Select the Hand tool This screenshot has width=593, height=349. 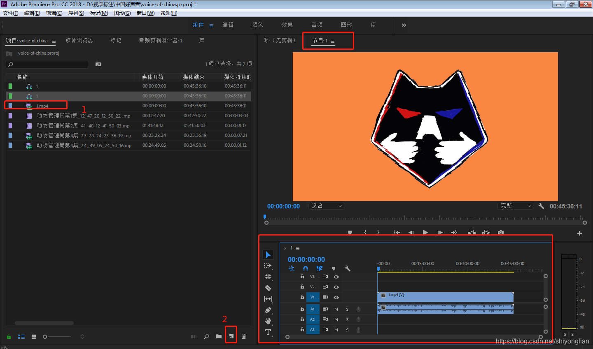[x=268, y=321]
